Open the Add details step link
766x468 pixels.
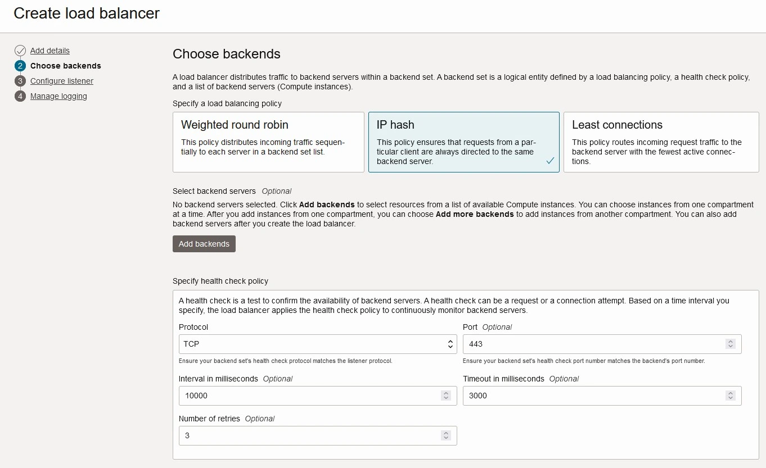50,50
